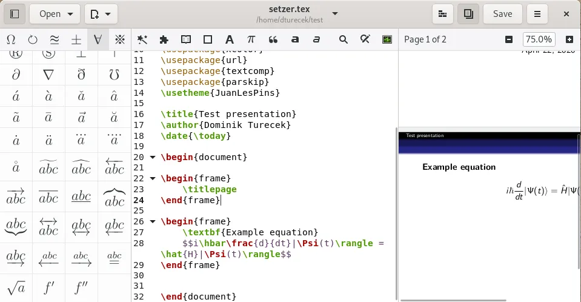
Task: Open the Open document dropdown
Action: (x=55, y=13)
